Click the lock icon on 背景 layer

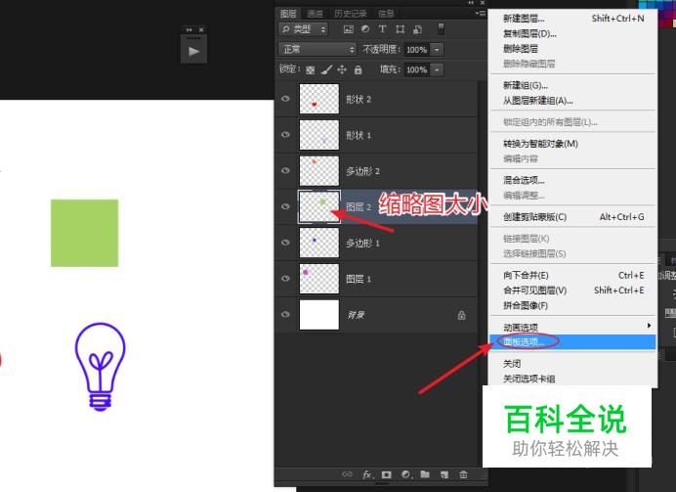point(461,315)
